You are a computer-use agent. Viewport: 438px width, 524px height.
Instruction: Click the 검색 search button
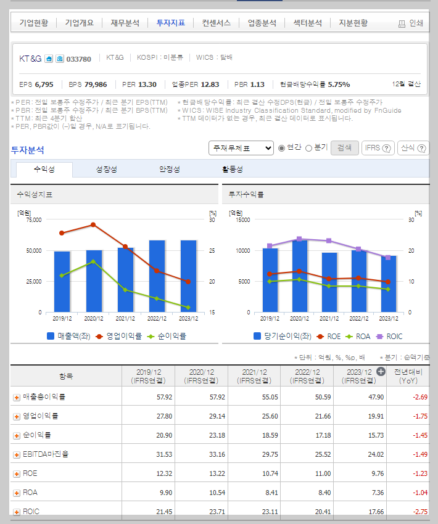[345, 148]
